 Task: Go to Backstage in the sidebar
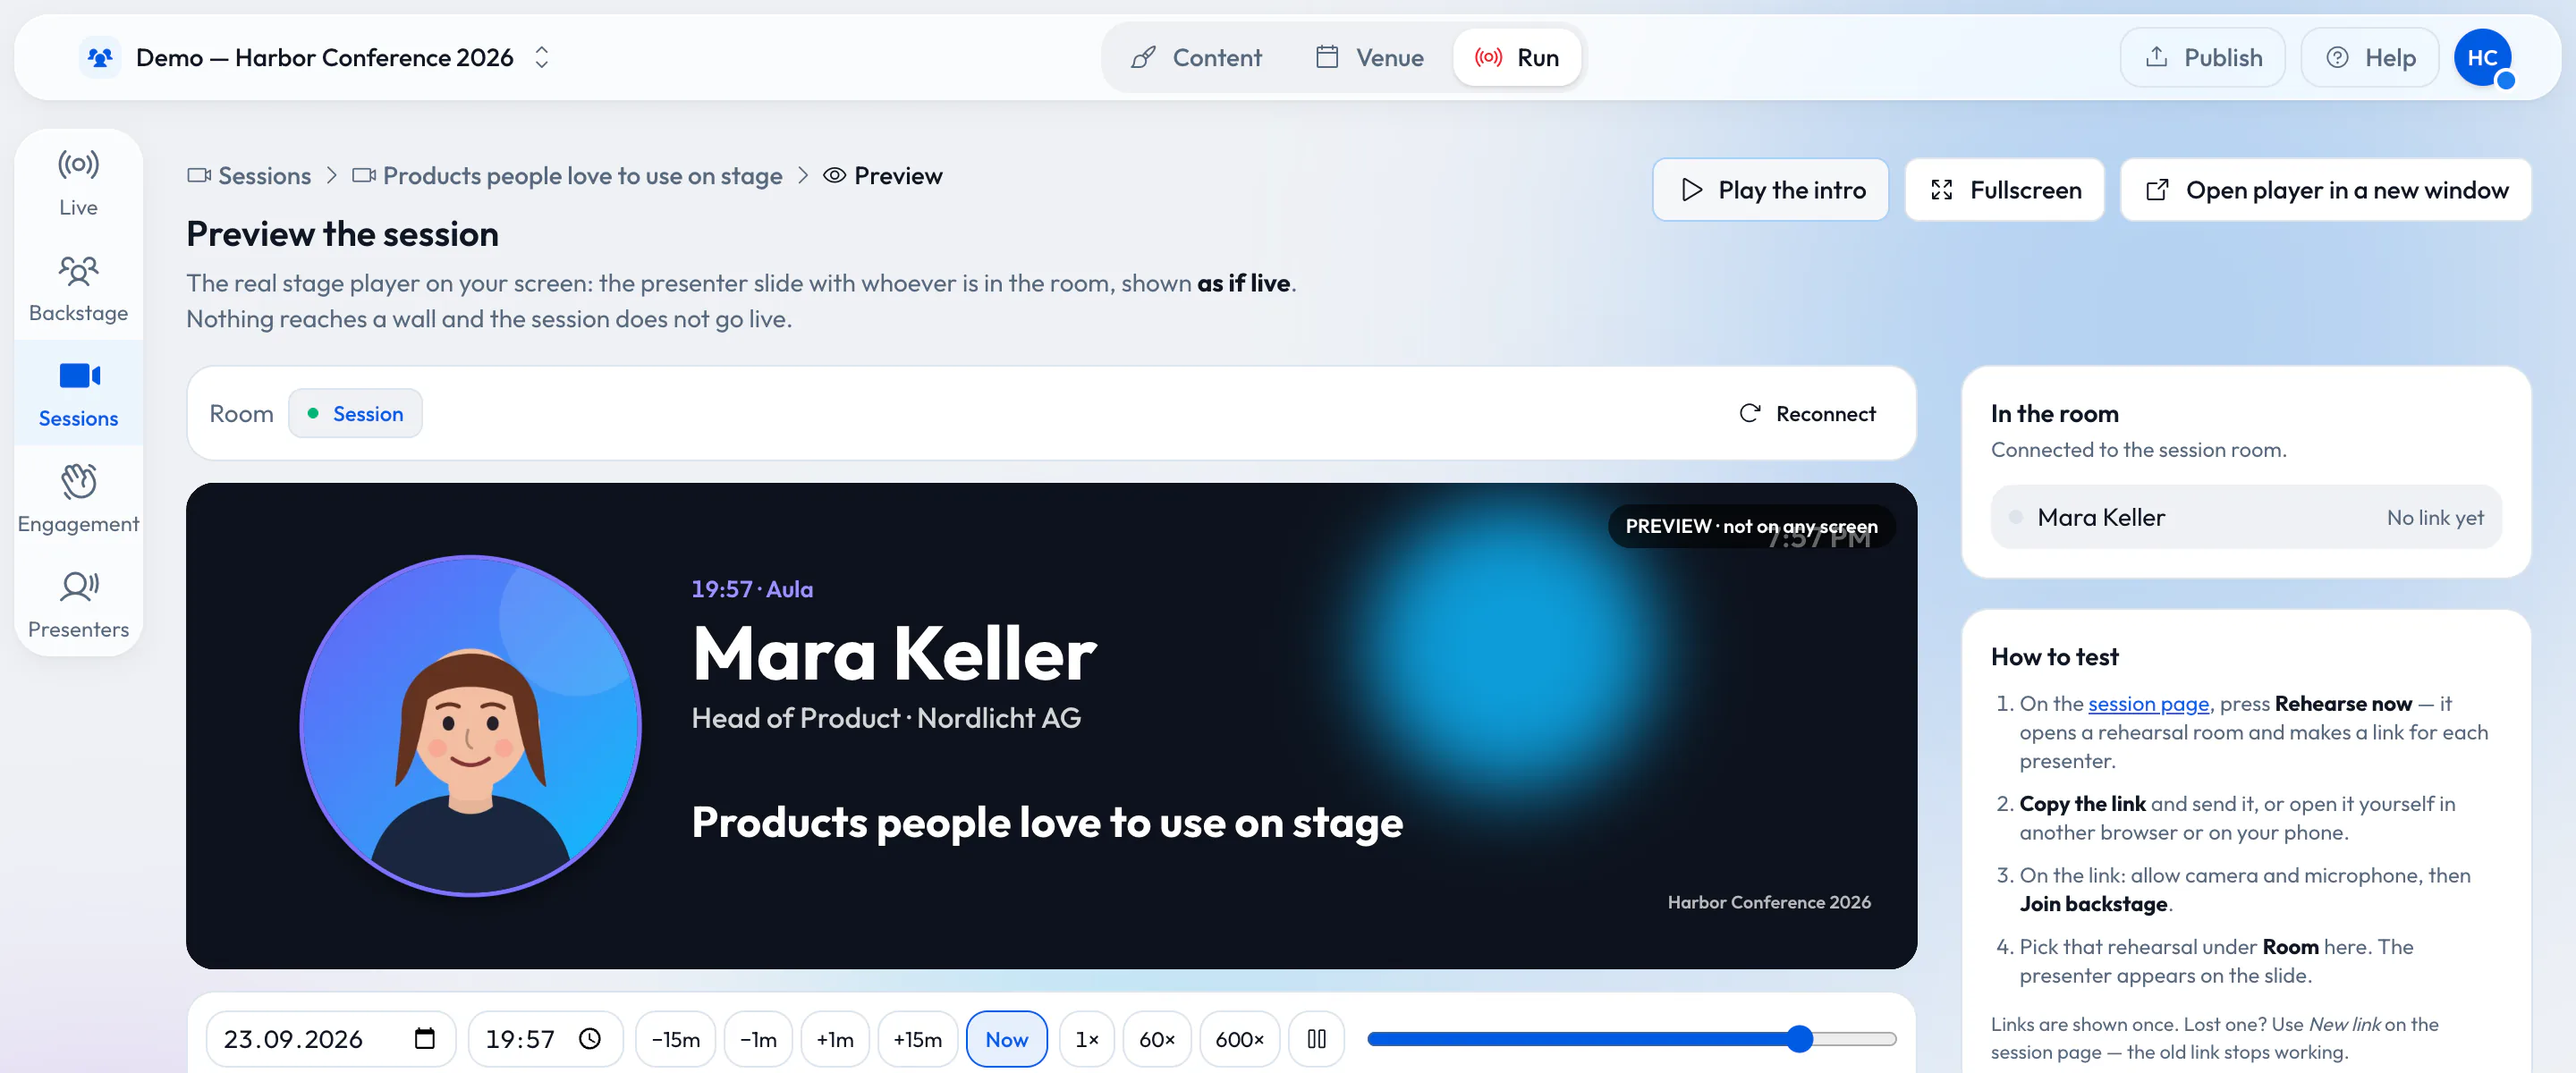tap(78, 289)
